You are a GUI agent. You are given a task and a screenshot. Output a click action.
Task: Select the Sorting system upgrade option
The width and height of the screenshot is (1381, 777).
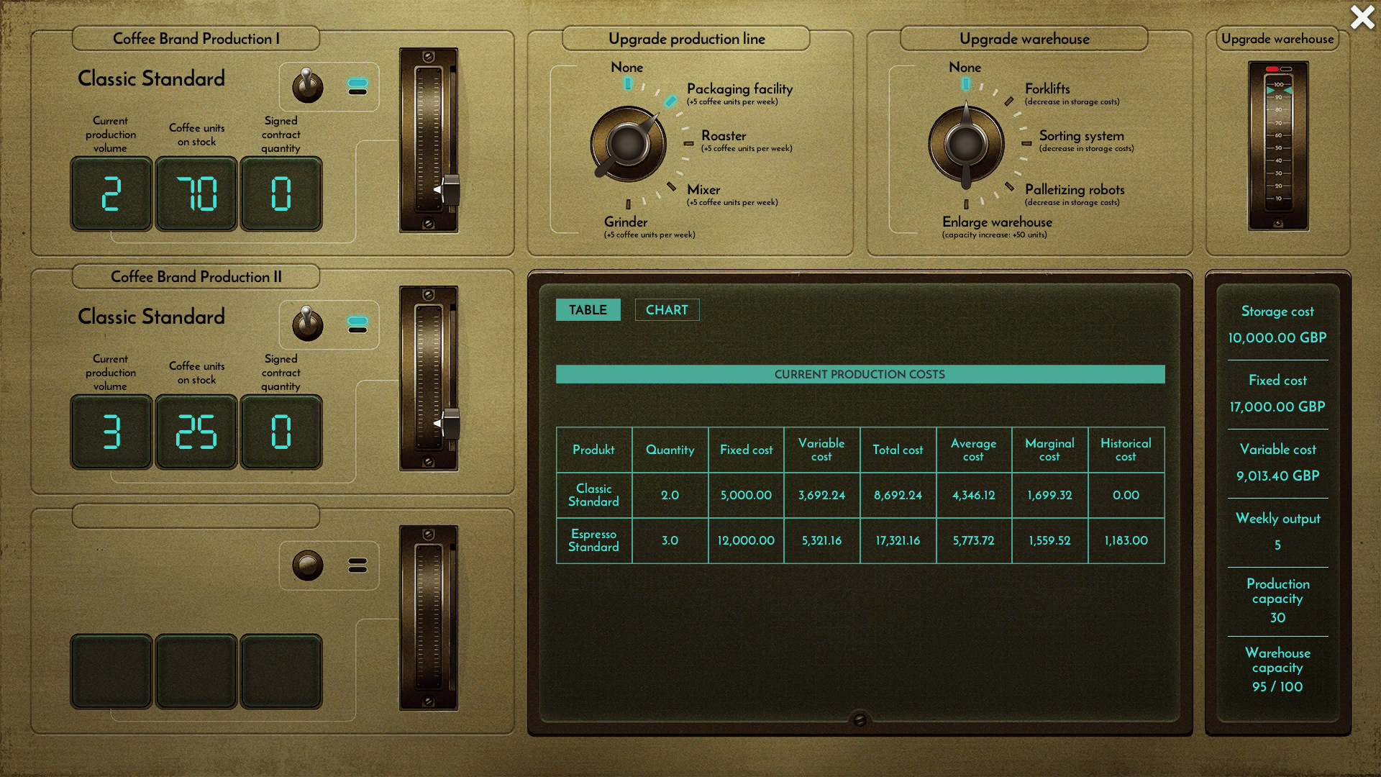click(1081, 136)
